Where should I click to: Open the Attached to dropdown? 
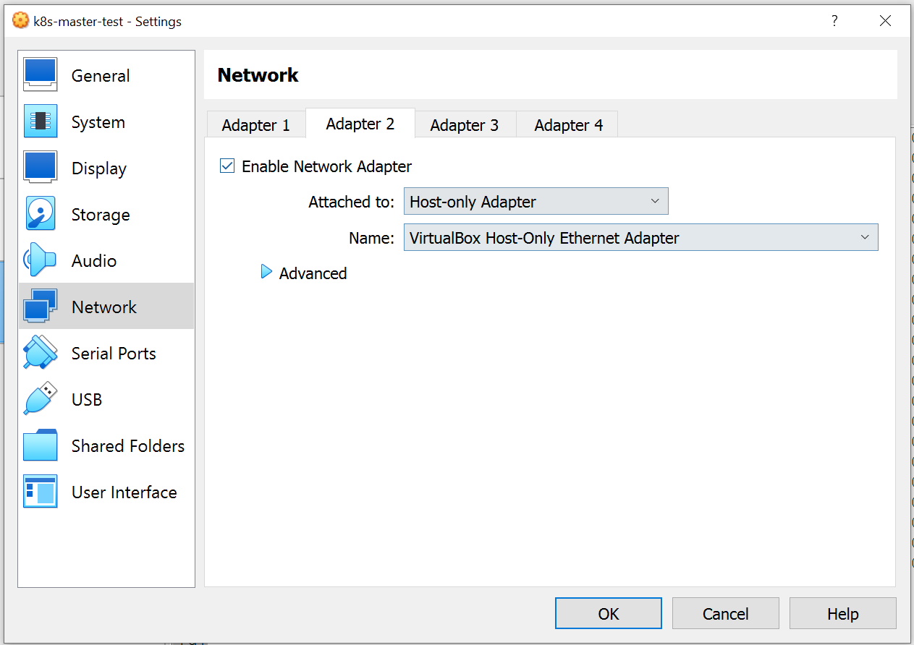(536, 202)
